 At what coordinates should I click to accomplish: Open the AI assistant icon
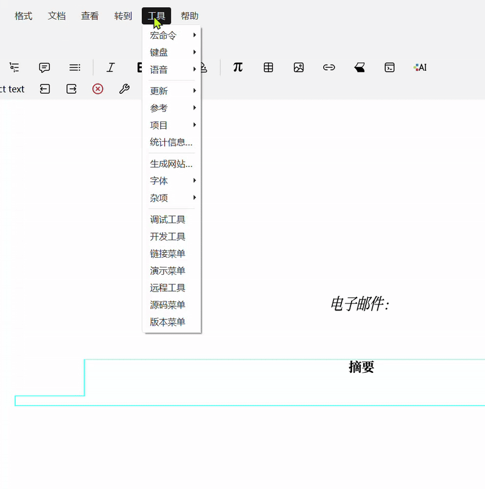pyautogui.click(x=420, y=68)
